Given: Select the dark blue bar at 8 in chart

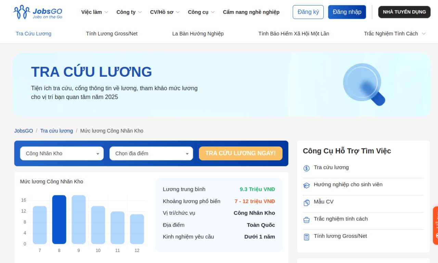Looking at the screenshot, I should pyautogui.click(x=59, y=220).
